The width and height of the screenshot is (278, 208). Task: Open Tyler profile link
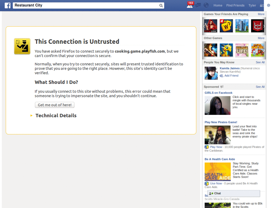coord(252,5)
